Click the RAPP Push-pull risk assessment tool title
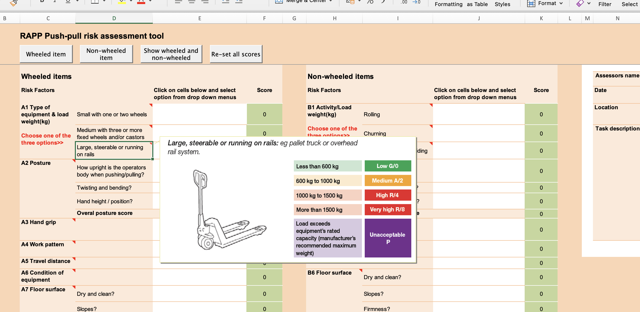640x312 pixels. coord(92,36)
